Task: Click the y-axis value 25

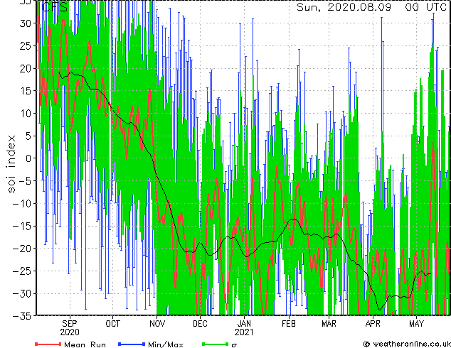Action: 25,45
